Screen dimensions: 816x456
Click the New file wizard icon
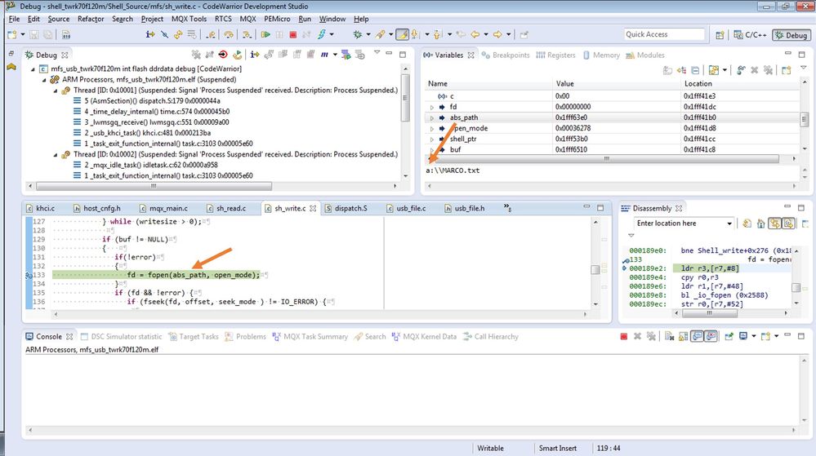(11, 34)
